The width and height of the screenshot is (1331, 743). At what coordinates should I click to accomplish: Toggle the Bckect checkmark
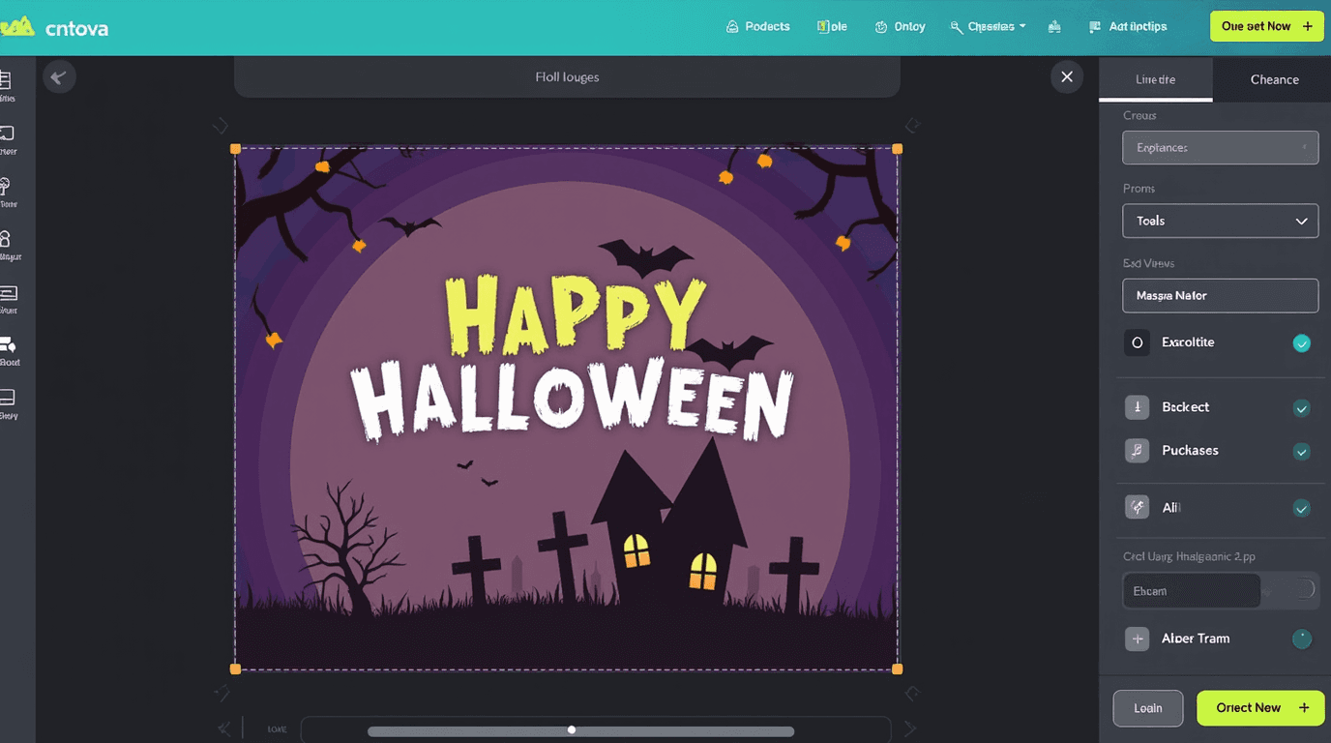1302,408
